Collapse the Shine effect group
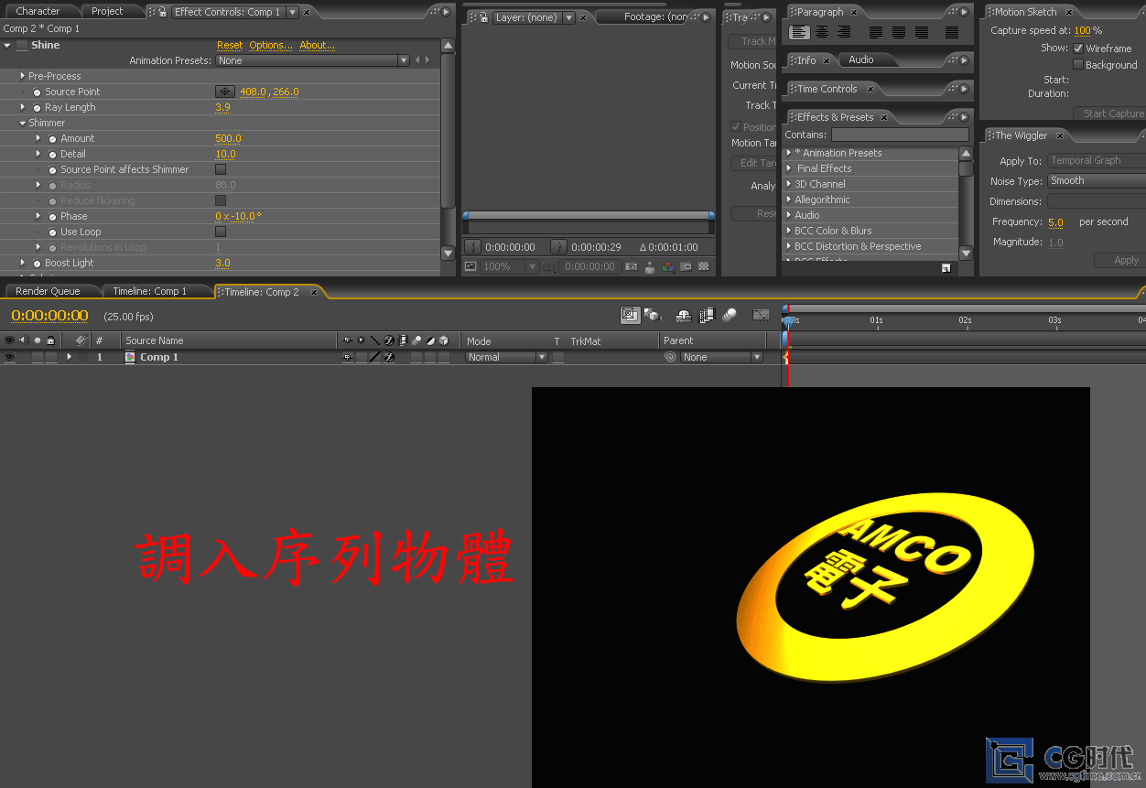This screenshot has width=1146, height=788. coord(7,45)
